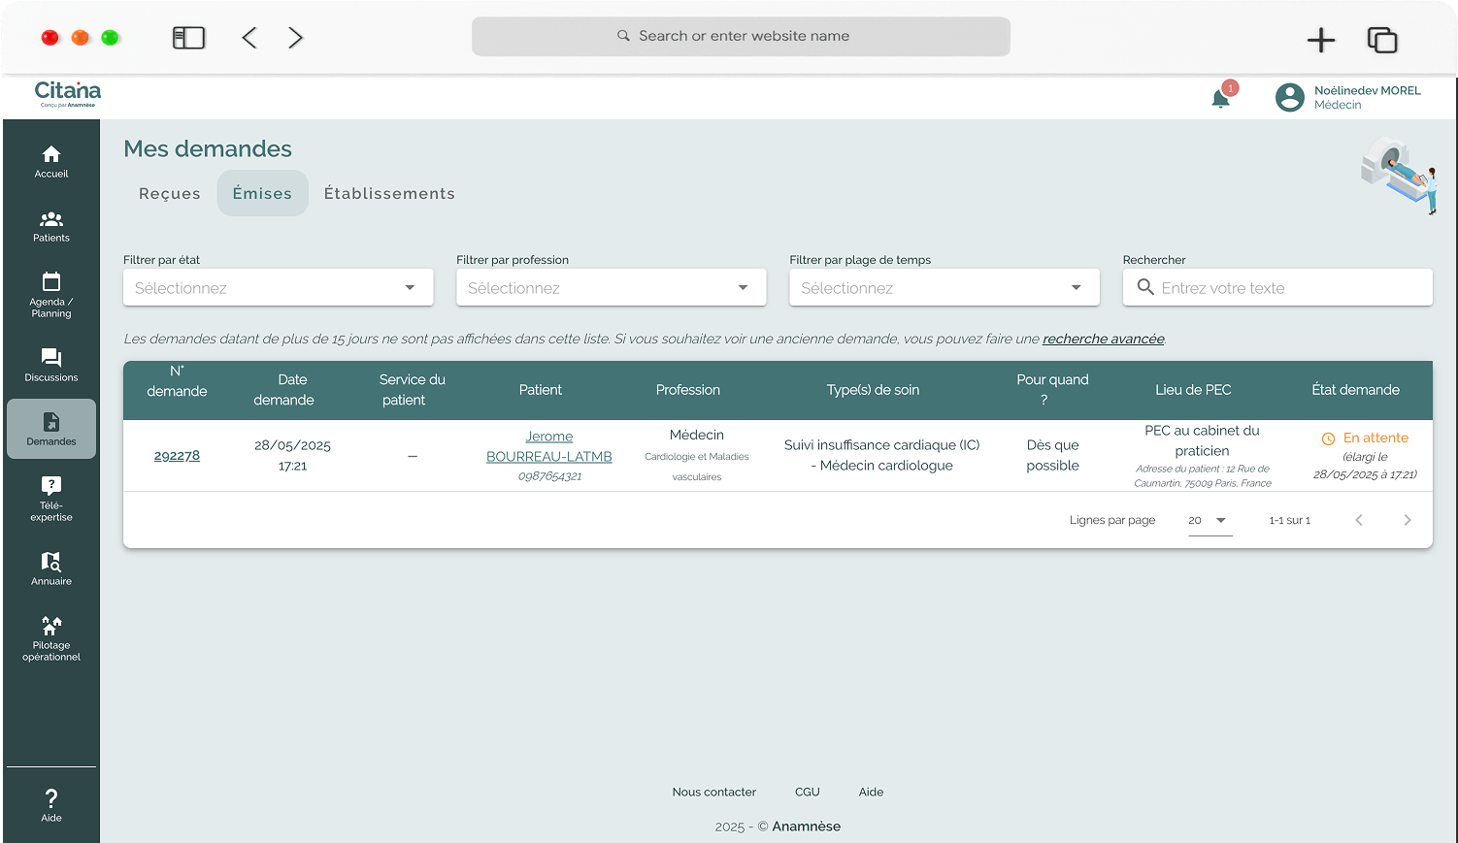The width and height of the screenshot is (1458, 843).
Task: Click the État demande column header
Action: pyautogui.click(x=1355, y=390)
